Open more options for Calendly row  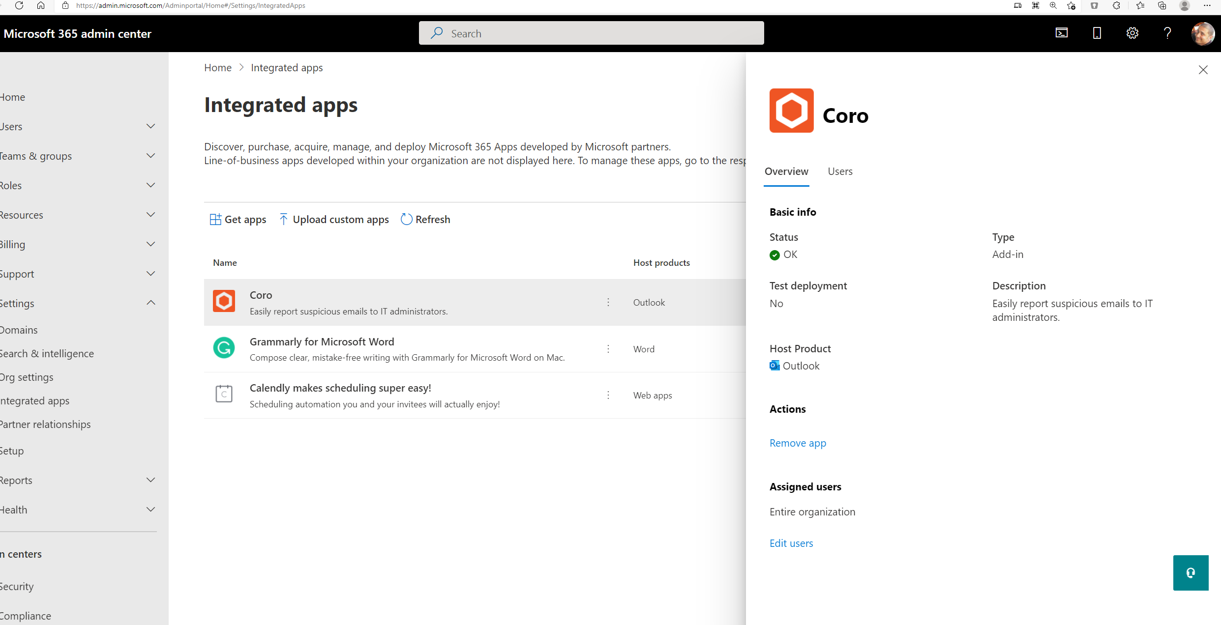pos(608,395)
